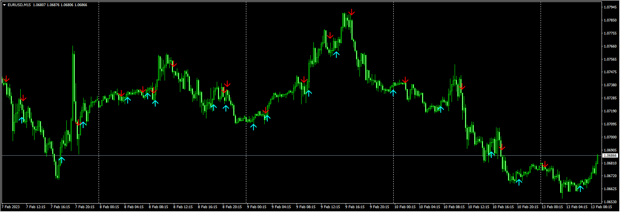Click the 1.06810 price axis label
The height and width of the screenshot is (212, 620).
(610, 163)
